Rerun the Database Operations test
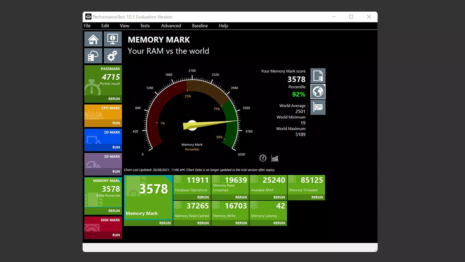 pyautogui.click(x=203, y=197)
